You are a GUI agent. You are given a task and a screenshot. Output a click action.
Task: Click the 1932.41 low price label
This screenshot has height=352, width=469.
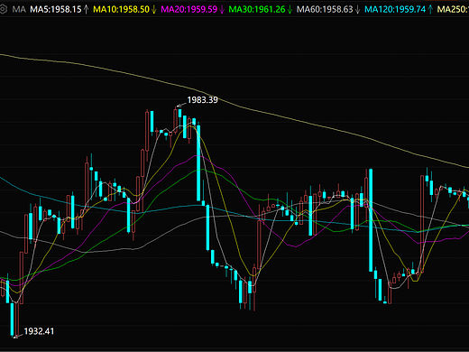39,331
